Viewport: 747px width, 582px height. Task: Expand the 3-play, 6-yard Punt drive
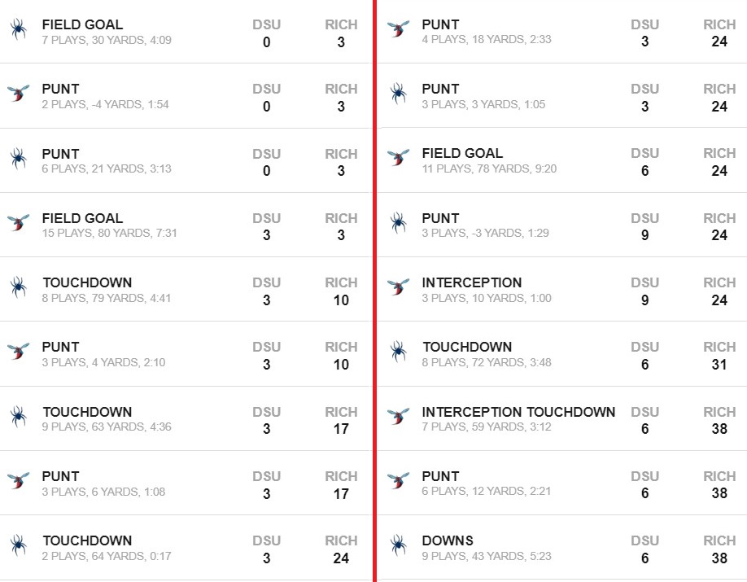(61, 476)
